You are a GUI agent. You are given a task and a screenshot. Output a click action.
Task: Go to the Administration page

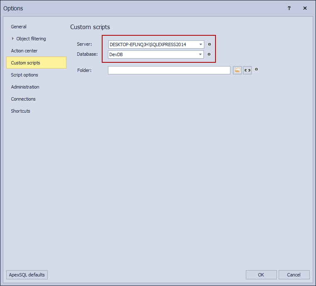click(25, 87)
